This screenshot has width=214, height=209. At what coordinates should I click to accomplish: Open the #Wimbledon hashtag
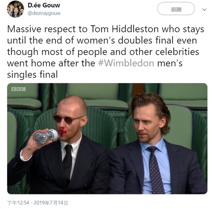(126, 63)
